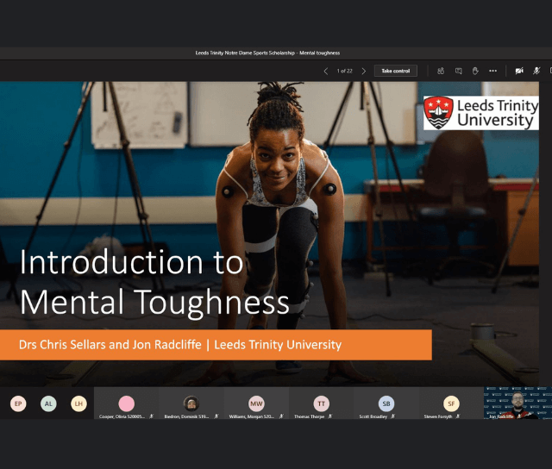Viewport: 552px width, 469px height.
Task: Select the MW avatar for Morgan Williams
Action: (x=256, y=403)
